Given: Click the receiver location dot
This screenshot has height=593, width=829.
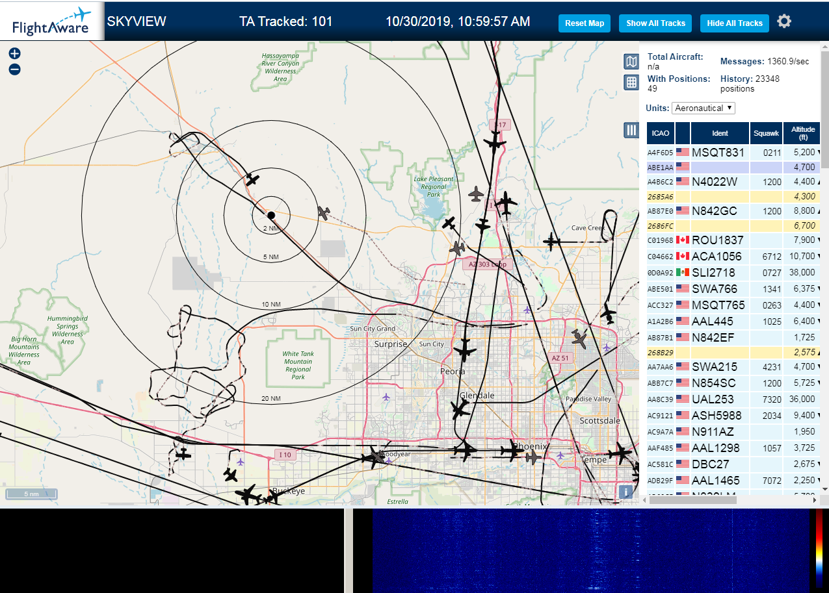Looking at the screenshot, I should coord(271,215).
